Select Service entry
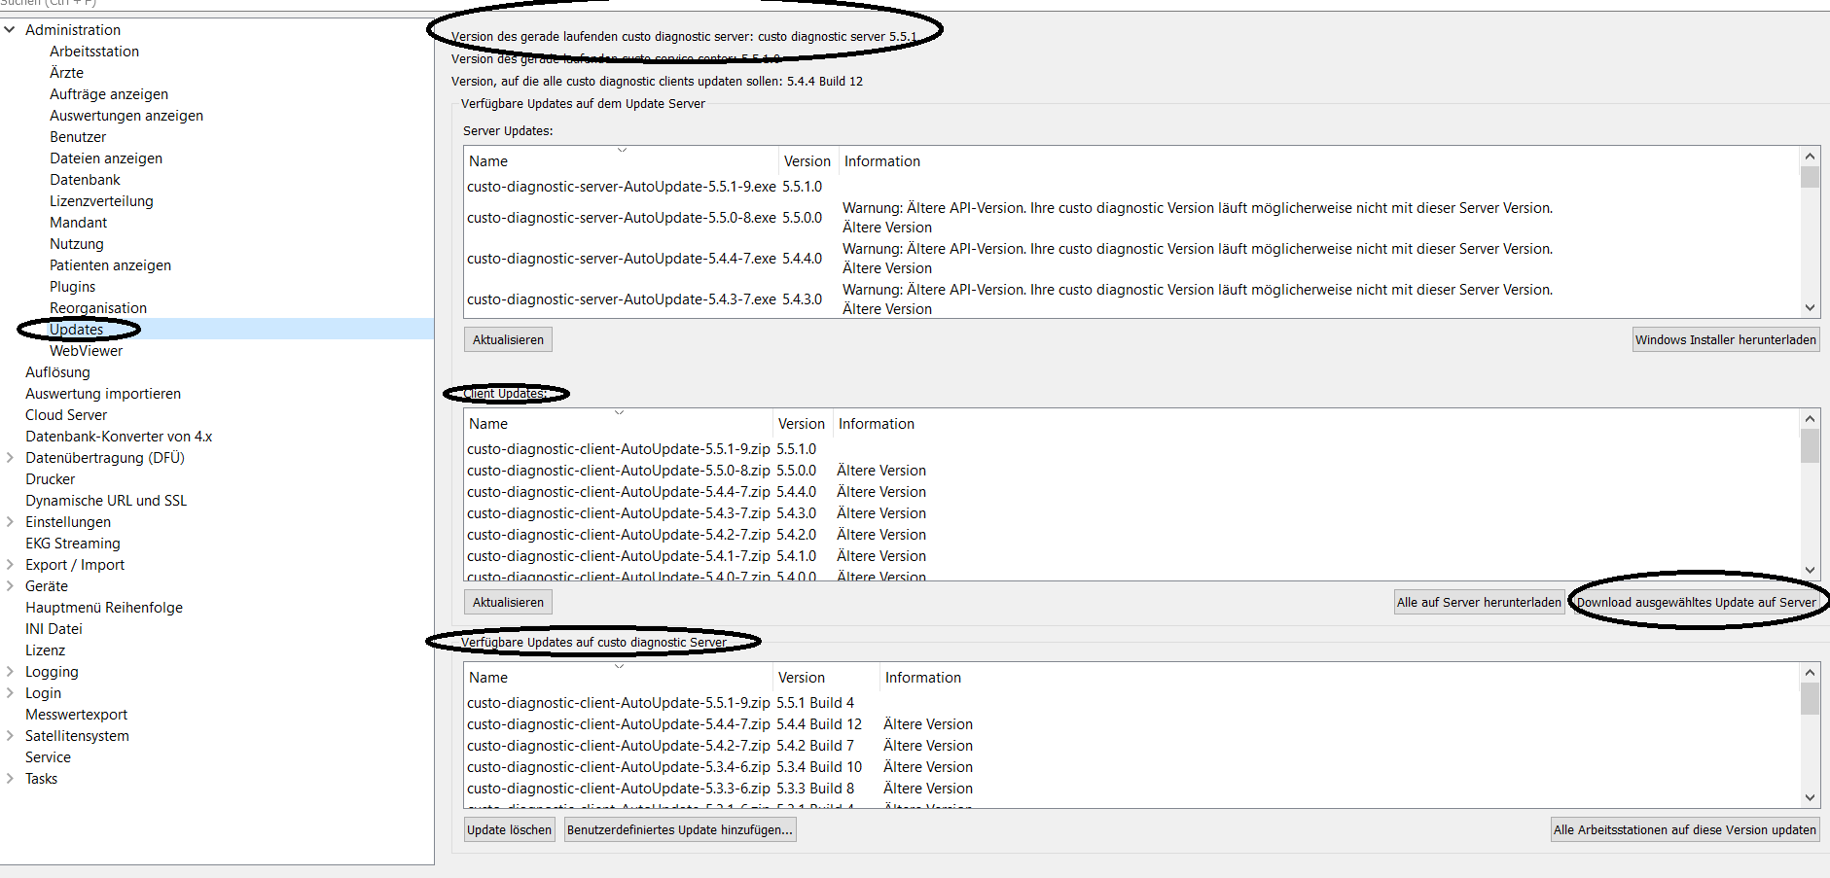The height and width of the screenshot is (878, 1830). coord(48,757)
